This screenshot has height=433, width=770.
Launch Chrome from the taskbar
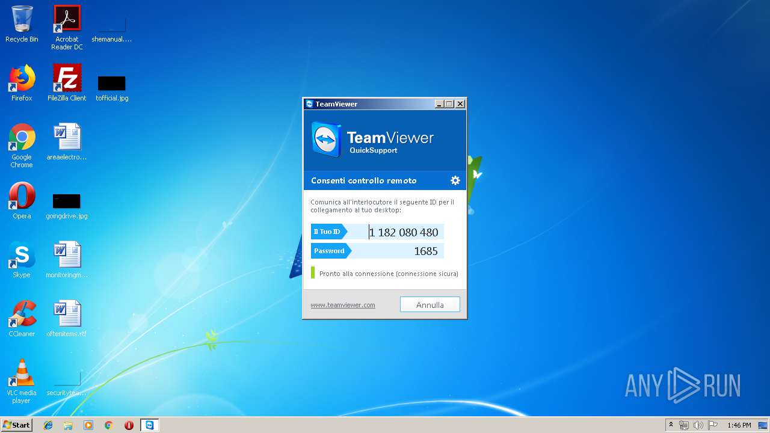109,425
